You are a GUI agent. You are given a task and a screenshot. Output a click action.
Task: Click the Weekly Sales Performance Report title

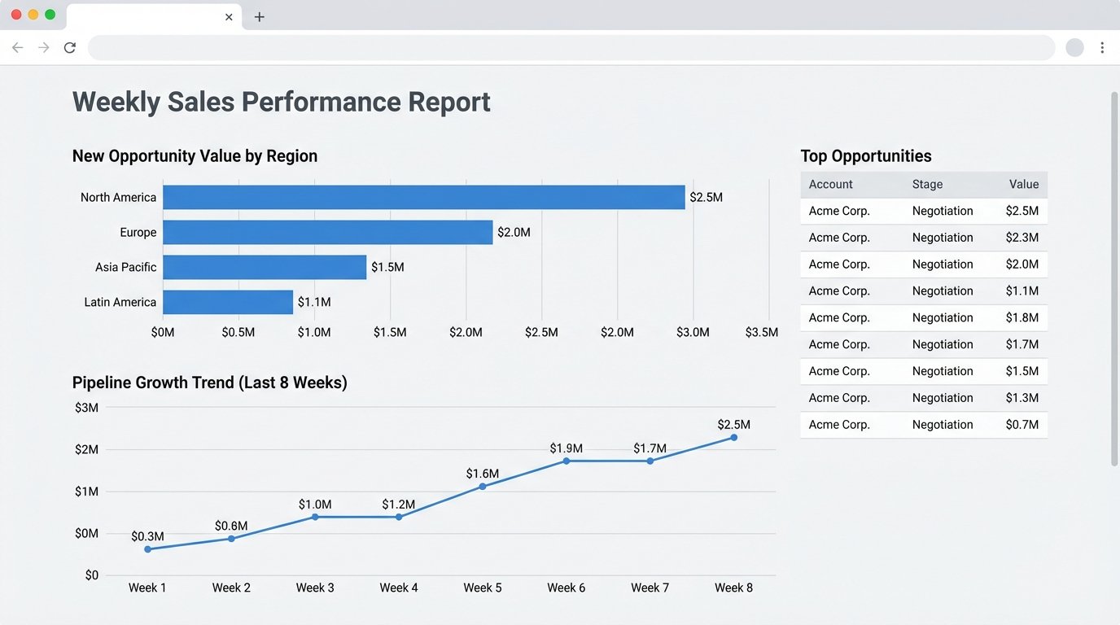coord(281,101)
